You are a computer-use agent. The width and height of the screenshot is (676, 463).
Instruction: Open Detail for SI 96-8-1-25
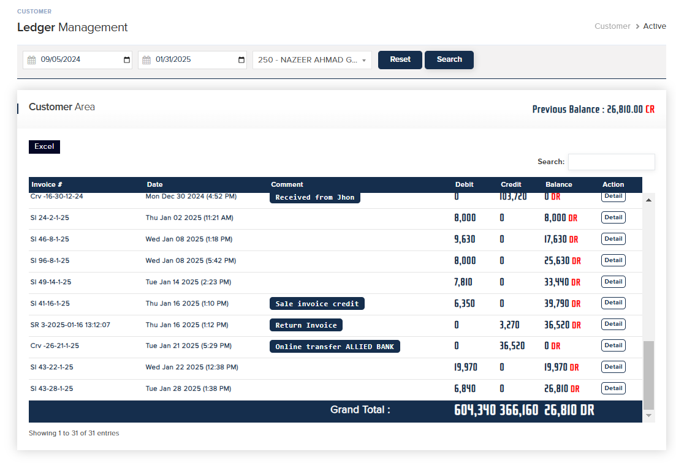[x=613, y=260]
